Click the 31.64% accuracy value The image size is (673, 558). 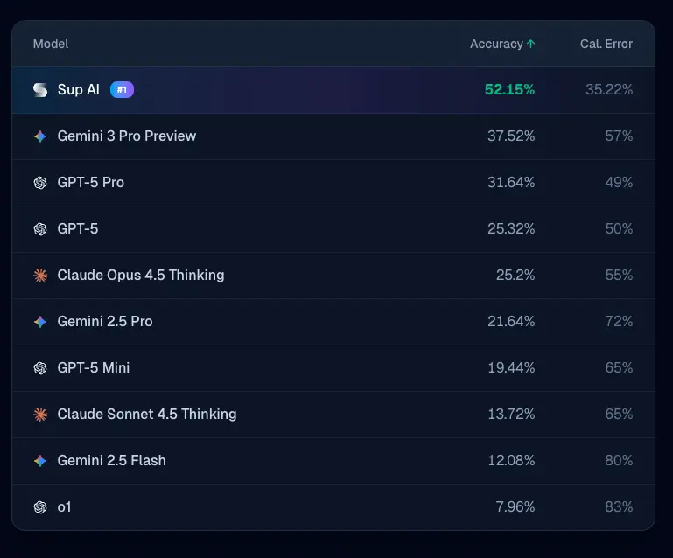[x=511, y=182]
